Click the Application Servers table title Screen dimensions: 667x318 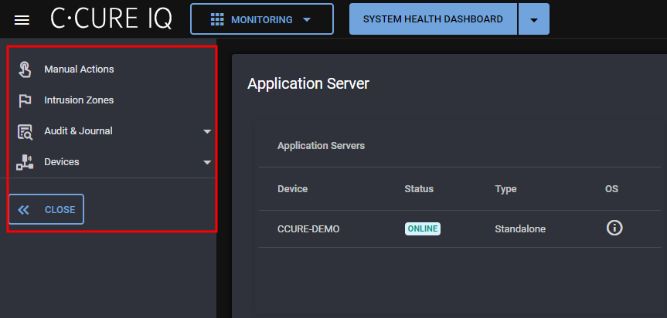click(x=322, y=146)
